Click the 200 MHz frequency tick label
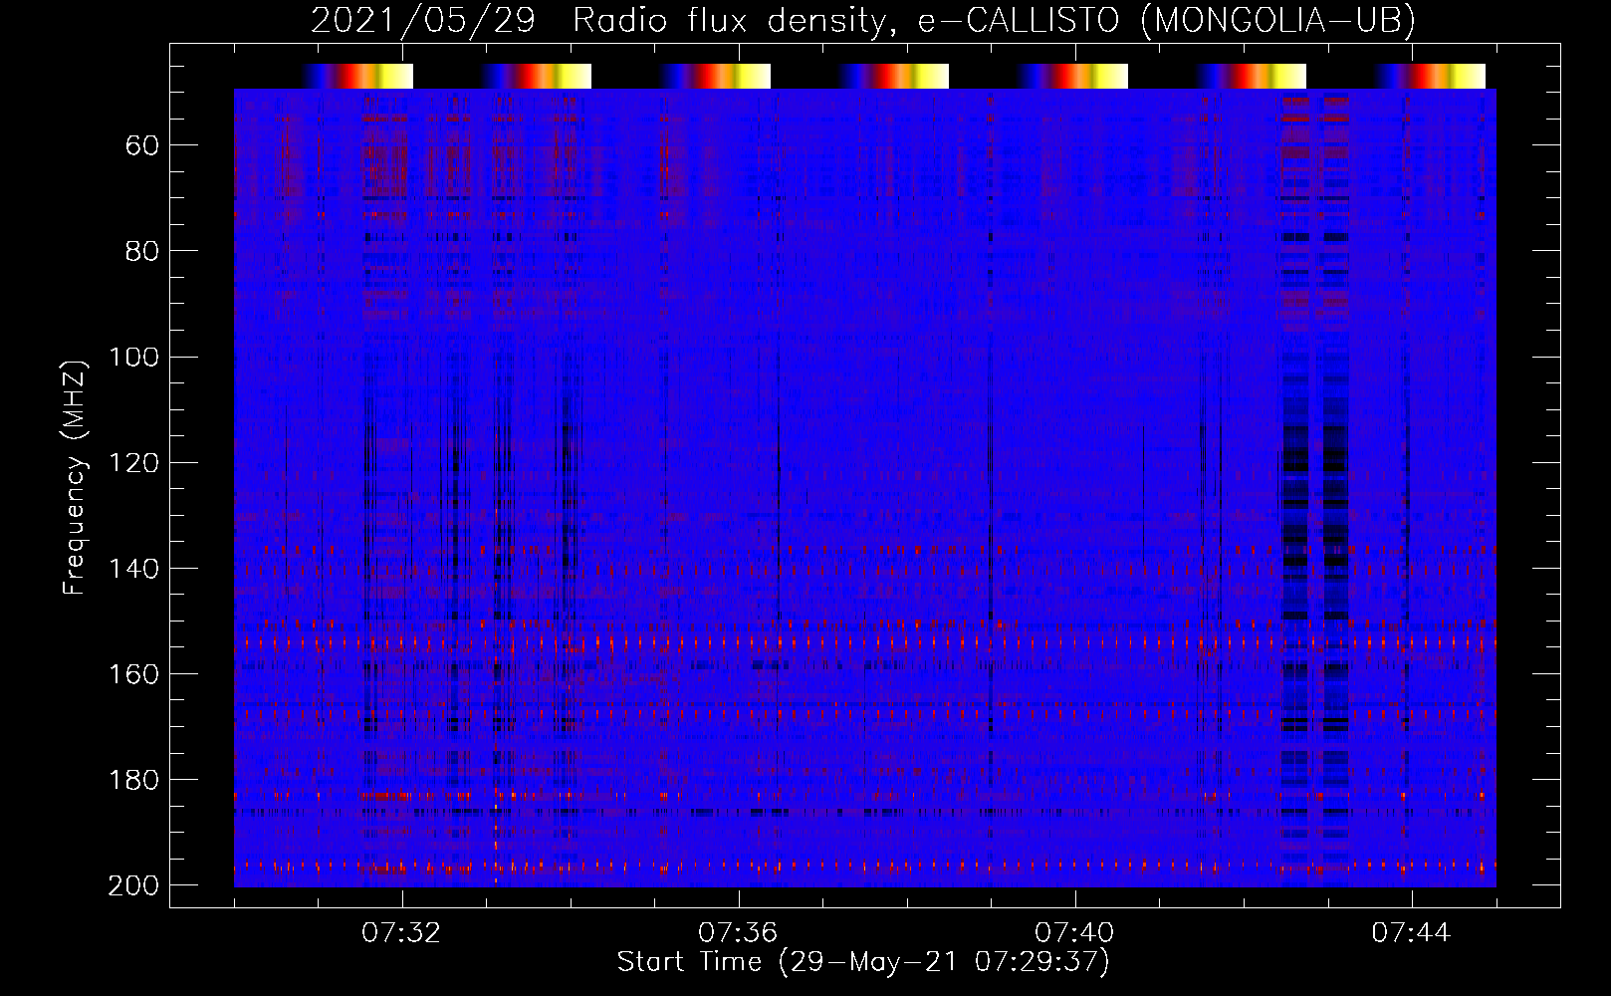Screen dimensions: 1611x996 (x=133, y=884)
